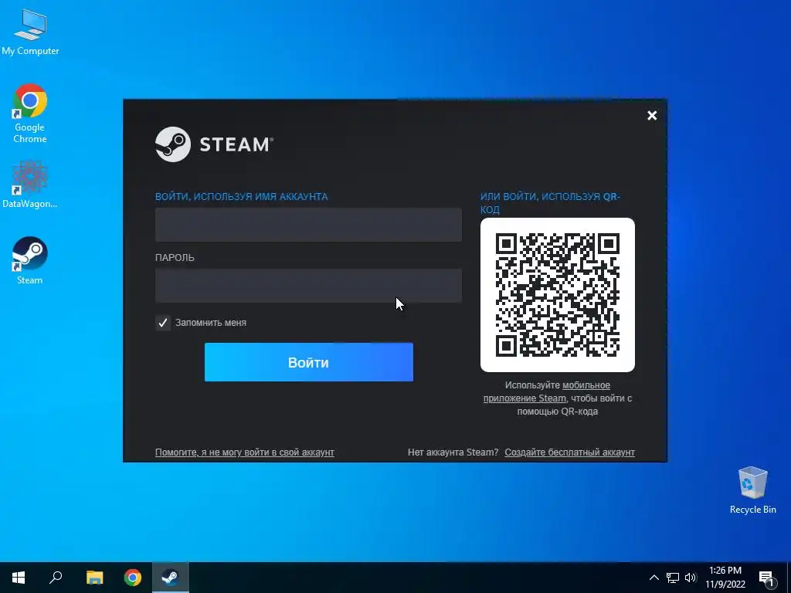Click the account name input field
The width and height of the screenshot is (791, 593).
pos(308,225)
